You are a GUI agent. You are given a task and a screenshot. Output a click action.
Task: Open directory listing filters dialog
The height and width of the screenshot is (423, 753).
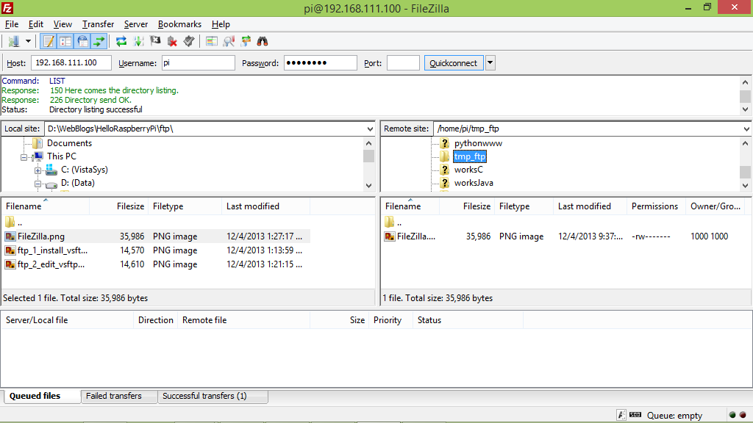[211, 41]
